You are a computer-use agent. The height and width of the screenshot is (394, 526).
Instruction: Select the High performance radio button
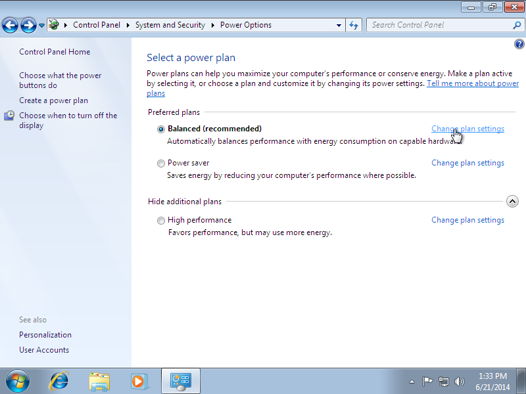(161, 221)
